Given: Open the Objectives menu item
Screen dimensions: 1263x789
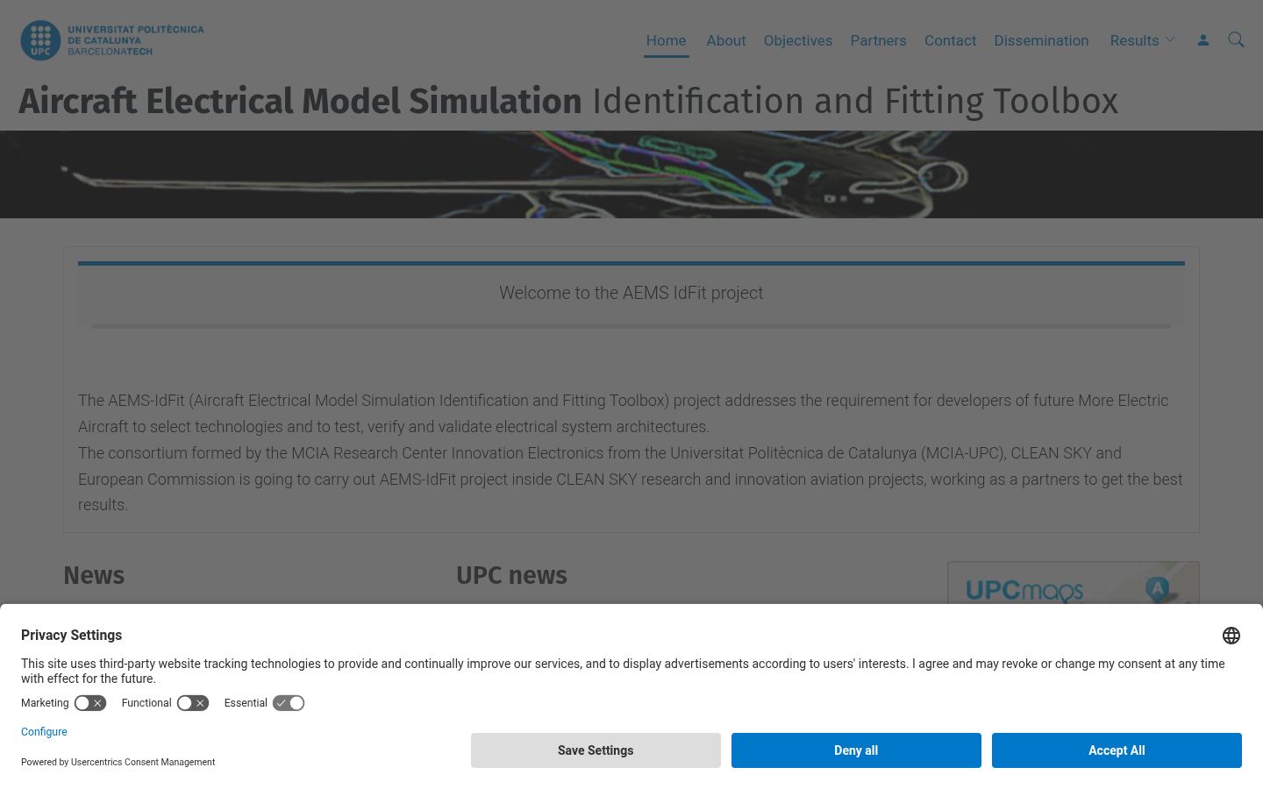Looking at the screenshot, I should coord(798,40).
